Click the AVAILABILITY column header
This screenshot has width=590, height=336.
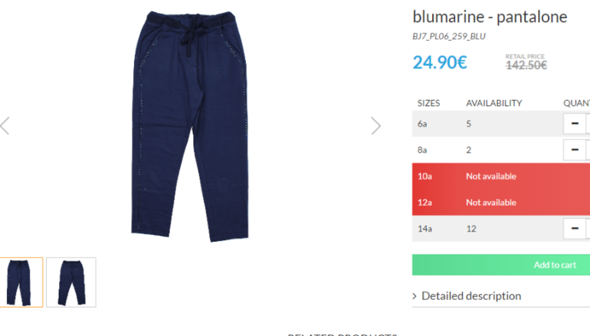point(494,104)
